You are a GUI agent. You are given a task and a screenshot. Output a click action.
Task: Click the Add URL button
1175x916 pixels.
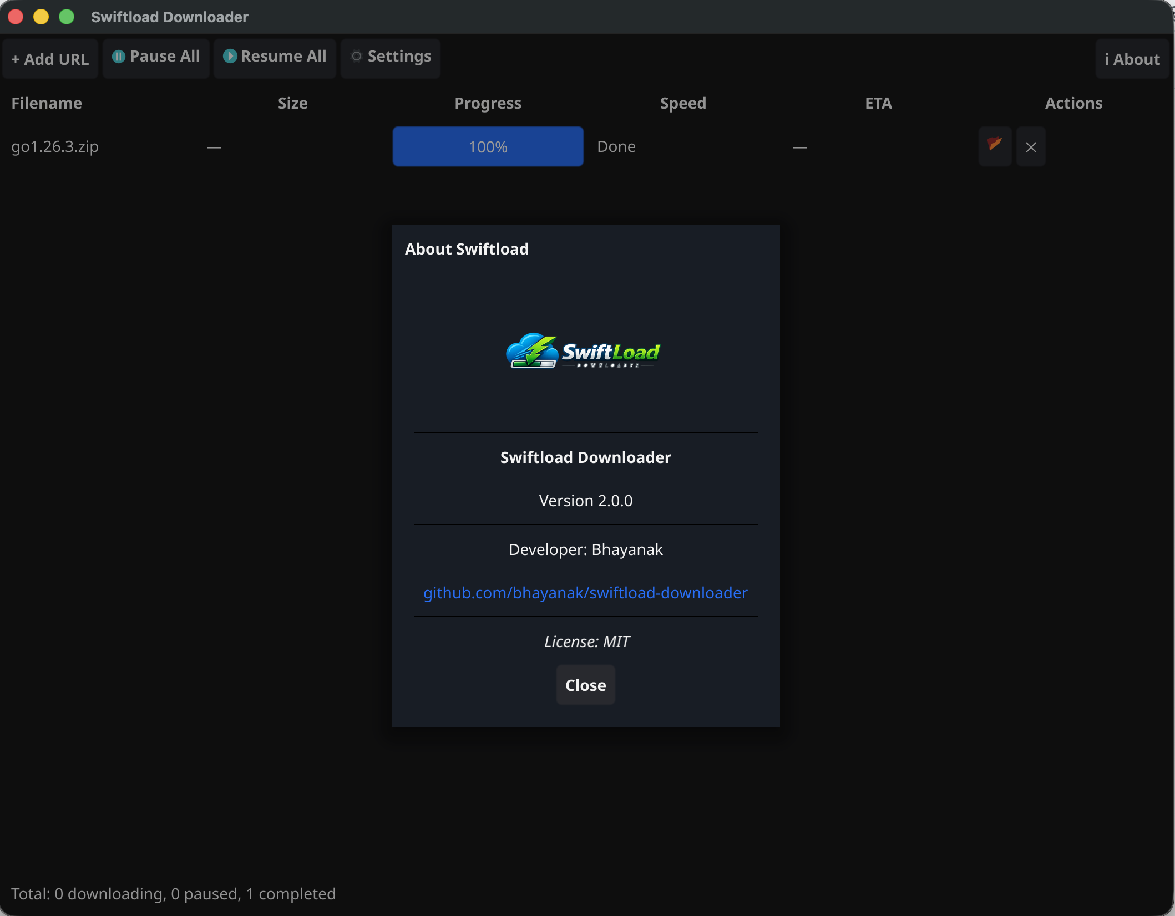point(50,59)
